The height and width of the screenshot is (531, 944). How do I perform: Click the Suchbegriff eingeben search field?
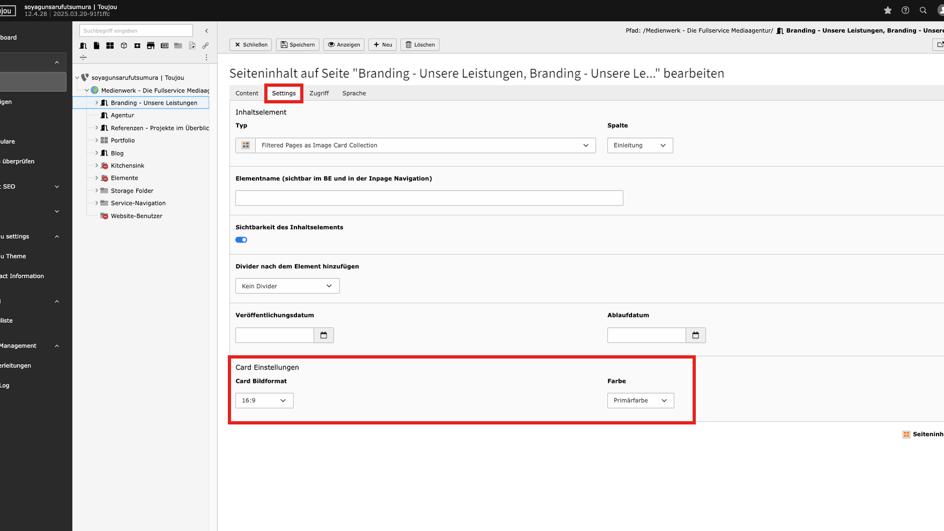[x=136, y=31]
